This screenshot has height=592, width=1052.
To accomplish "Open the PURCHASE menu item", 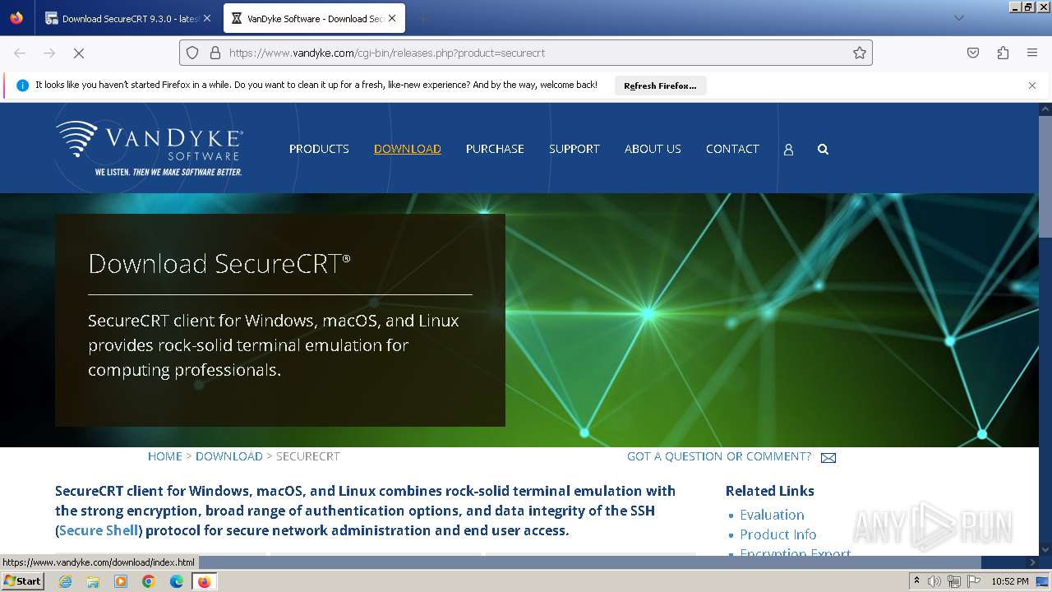I will [x=495, y=149].
